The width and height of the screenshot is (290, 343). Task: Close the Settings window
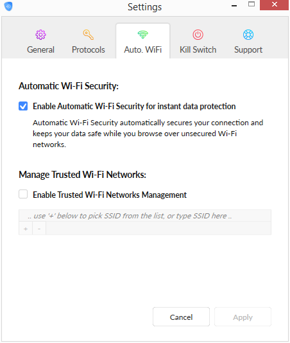[274, 4]
